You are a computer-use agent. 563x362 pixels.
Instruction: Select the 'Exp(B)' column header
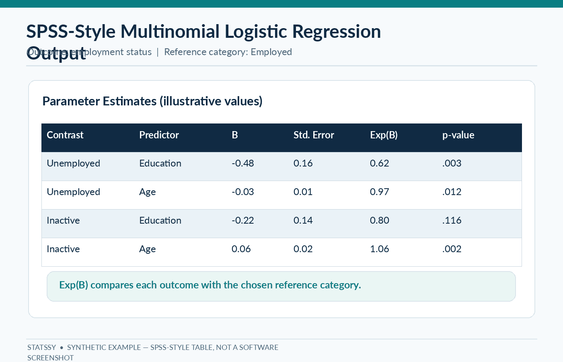pyautogui.click(x=384, y=135)
